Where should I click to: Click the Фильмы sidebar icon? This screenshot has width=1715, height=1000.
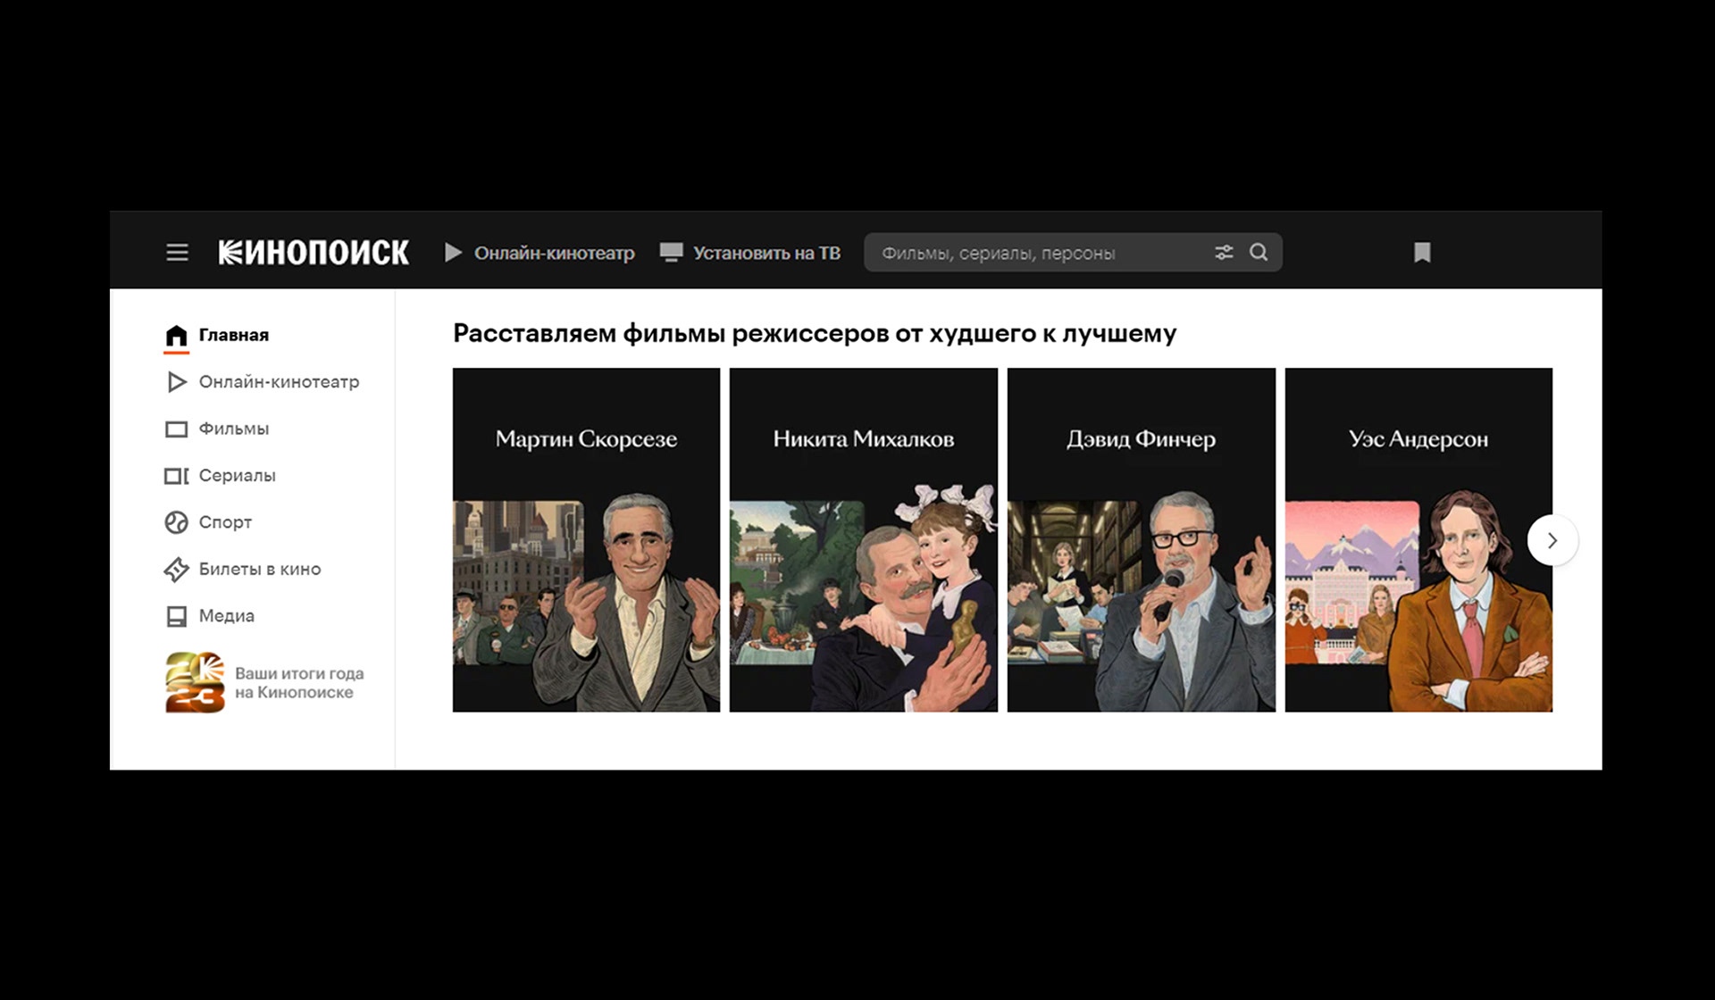(177, 429)
